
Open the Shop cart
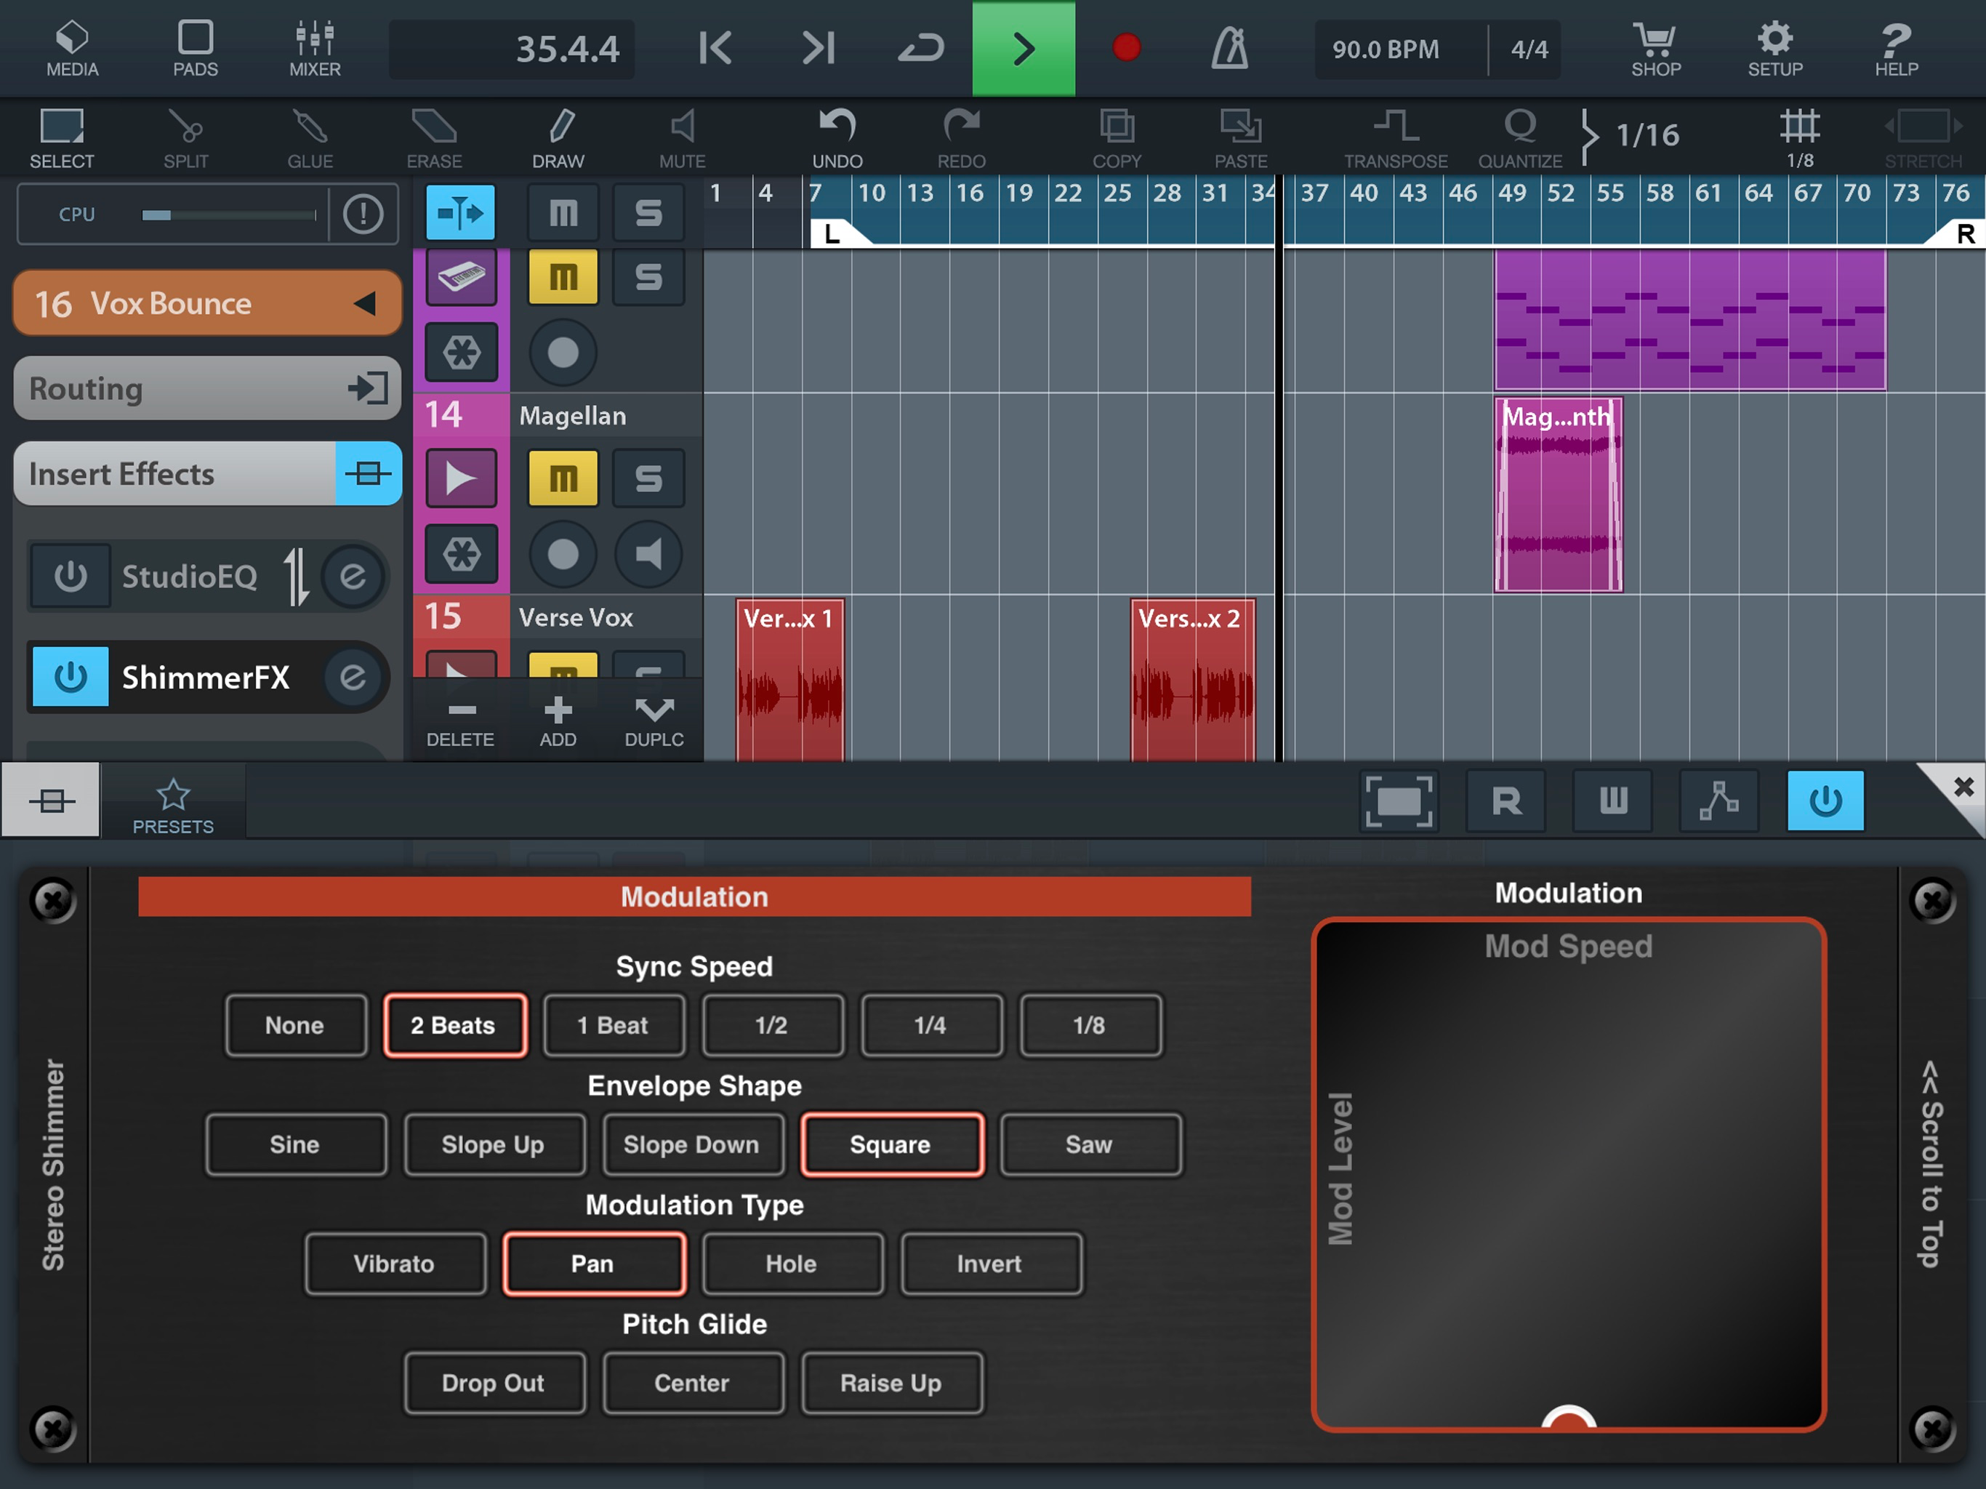(1655, 49)
